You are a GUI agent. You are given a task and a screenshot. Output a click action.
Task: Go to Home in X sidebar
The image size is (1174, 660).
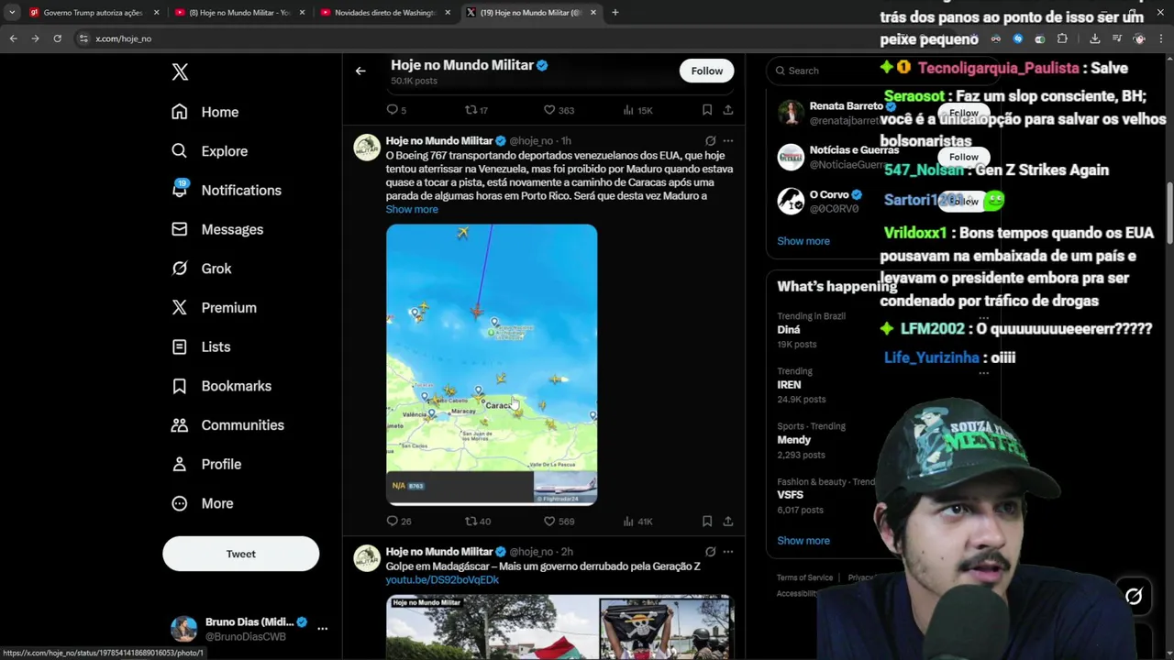click(x=205, y=112)
